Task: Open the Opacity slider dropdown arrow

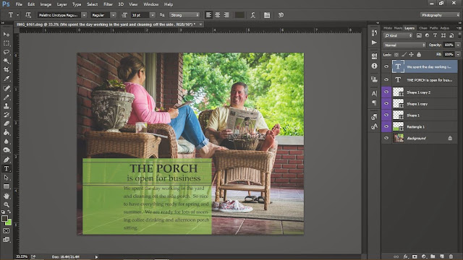Action: click(x=458, y=45)
